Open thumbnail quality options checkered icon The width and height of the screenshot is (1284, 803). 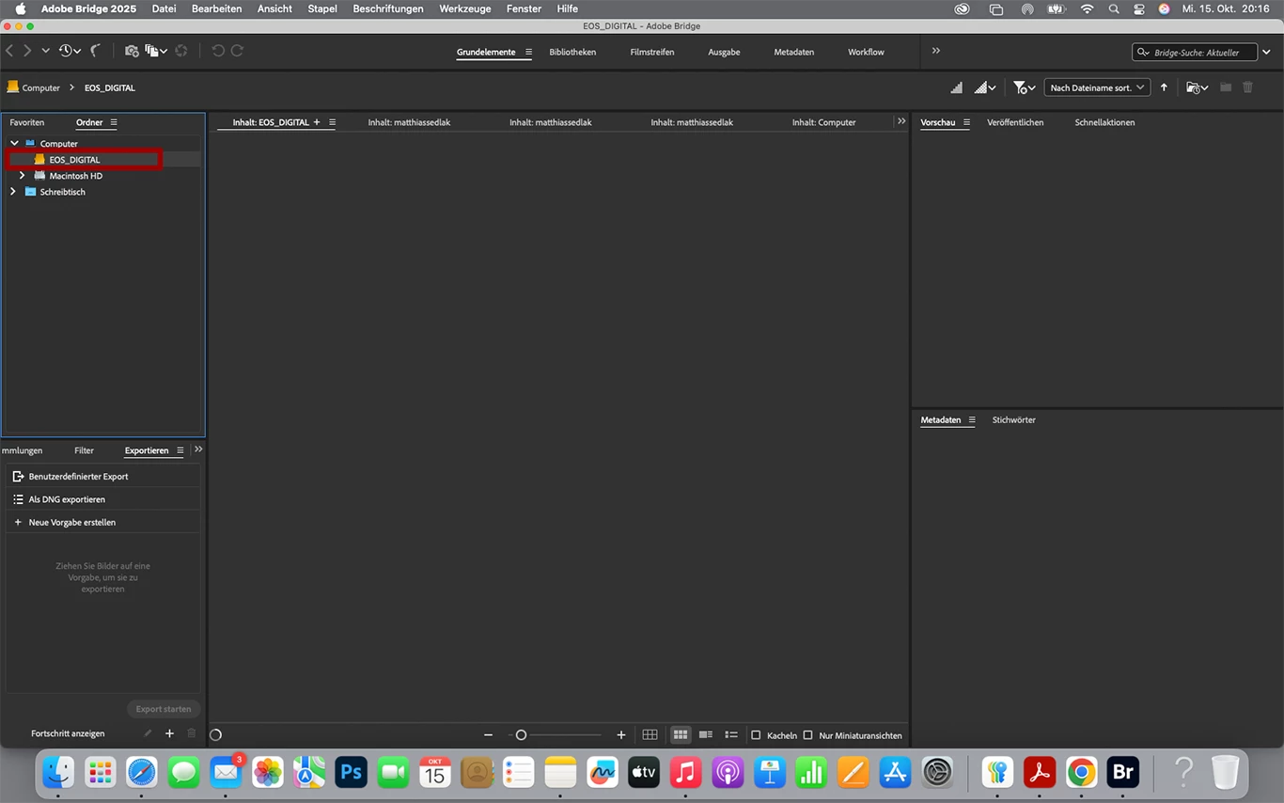click(x=985, y=87)
